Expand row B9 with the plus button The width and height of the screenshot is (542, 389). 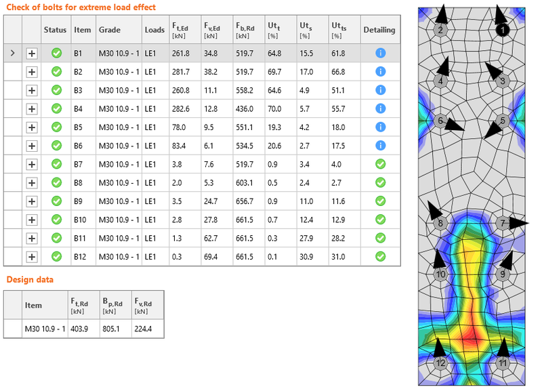[x=32, y=201]
